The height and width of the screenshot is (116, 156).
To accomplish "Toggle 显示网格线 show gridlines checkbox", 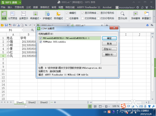I will [83, 13].
